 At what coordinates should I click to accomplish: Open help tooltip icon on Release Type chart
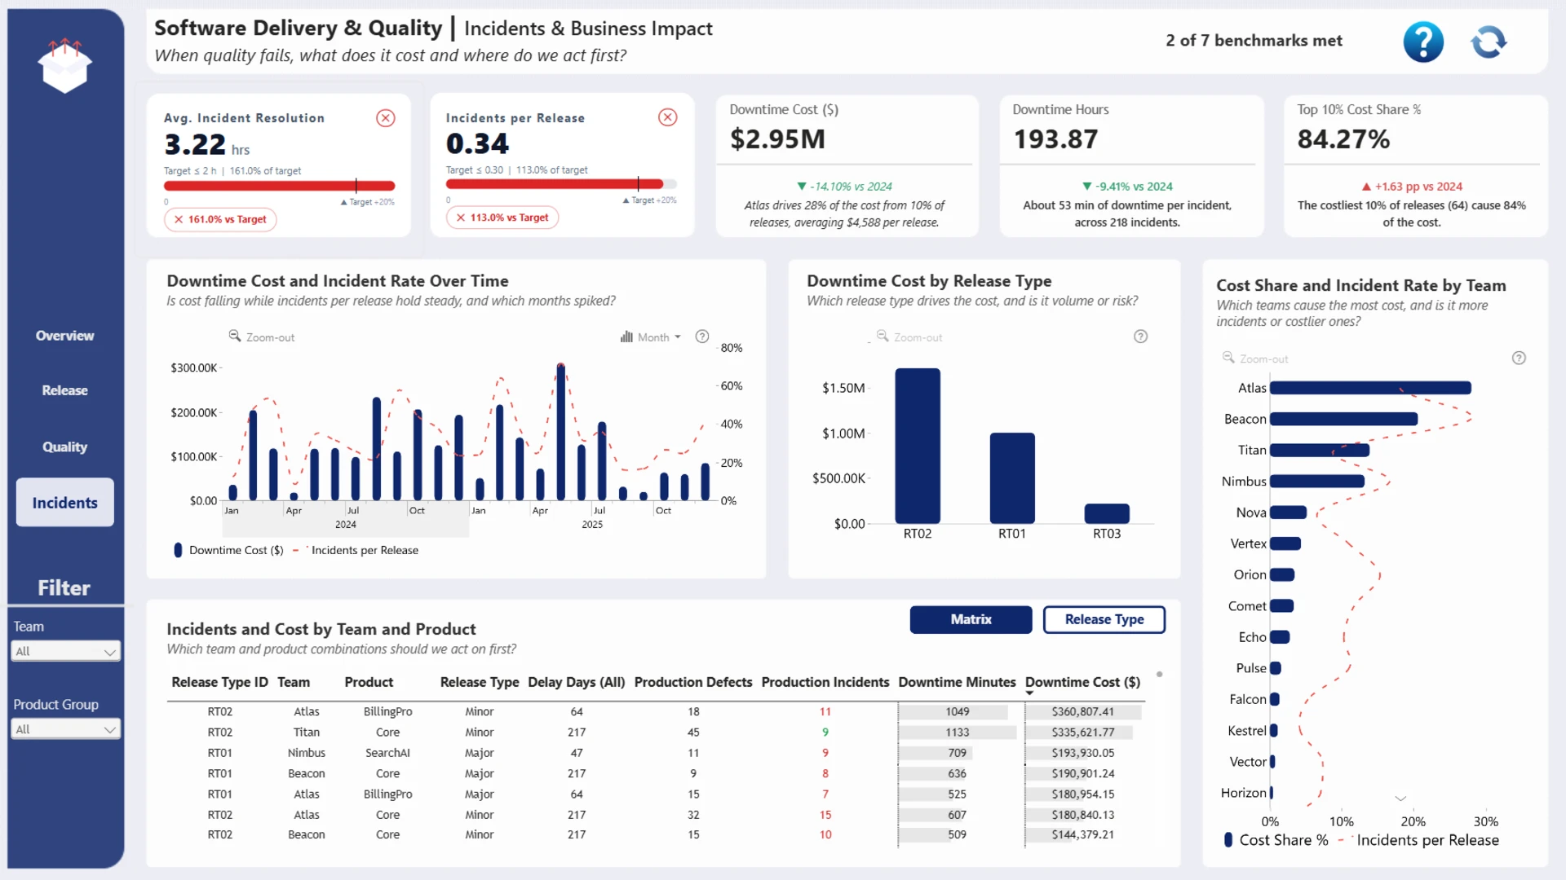[x=1141, y=337]
